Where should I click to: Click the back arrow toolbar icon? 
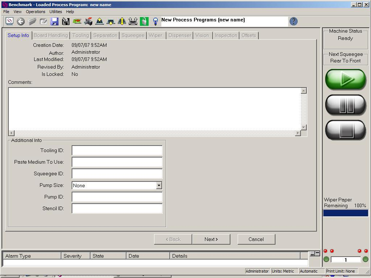pos(21,21)
